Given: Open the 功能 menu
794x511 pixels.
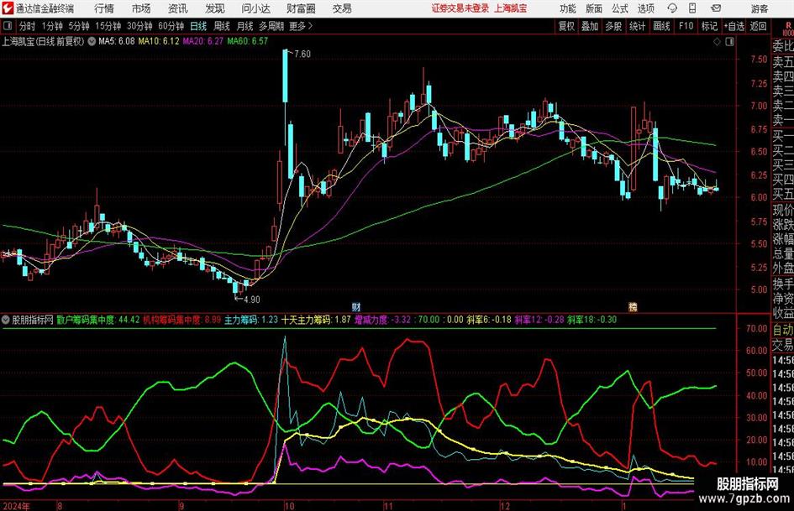Looking at the screenshot, I should tap(568, 8).
